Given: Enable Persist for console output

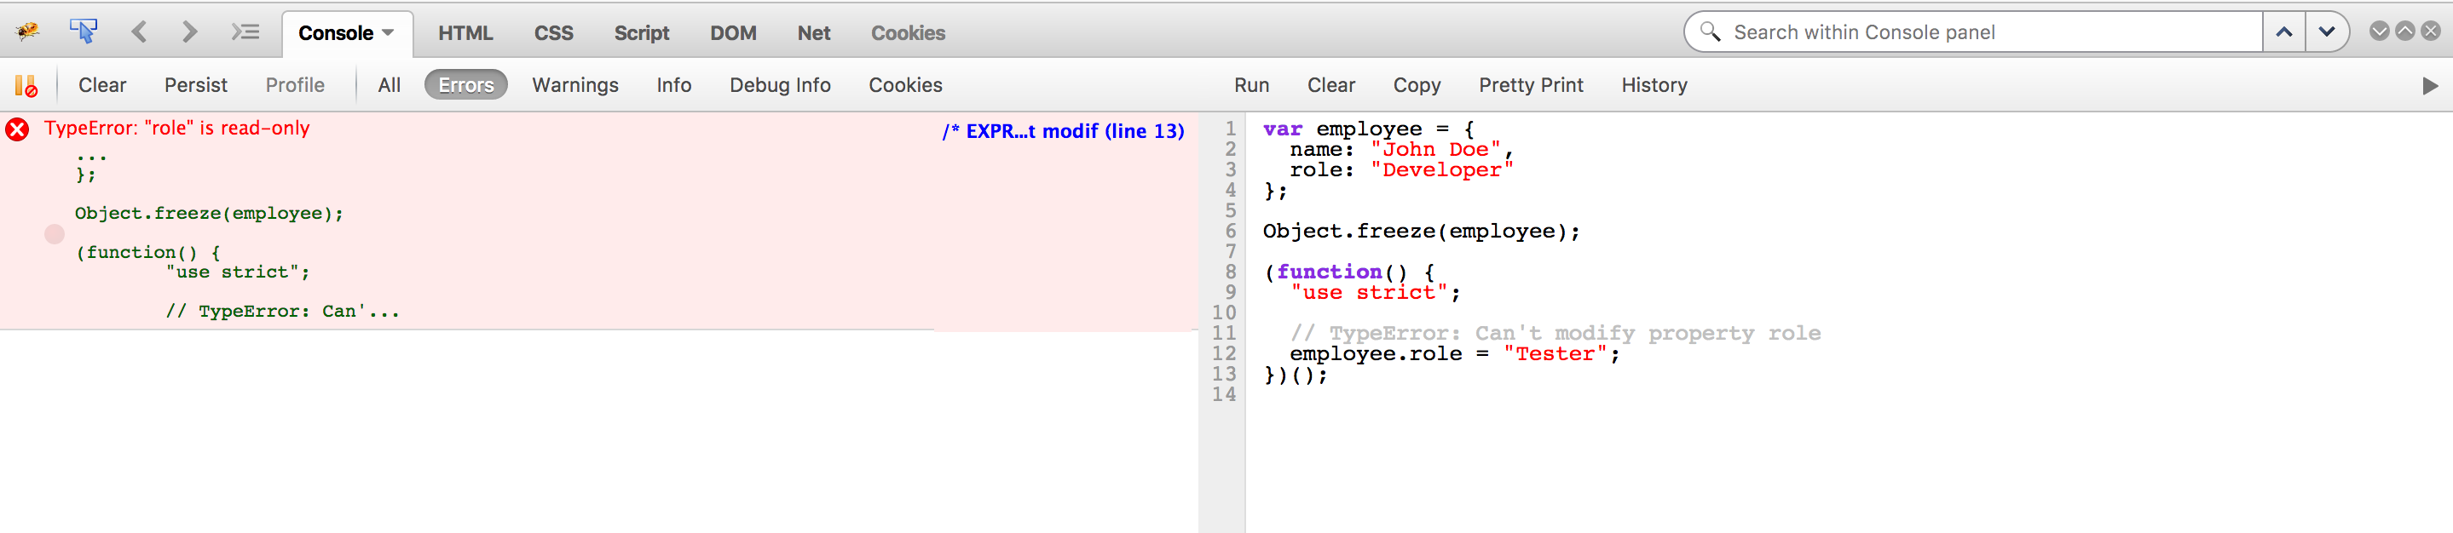Looking at the screenshot, I should (x=195, y=84).
